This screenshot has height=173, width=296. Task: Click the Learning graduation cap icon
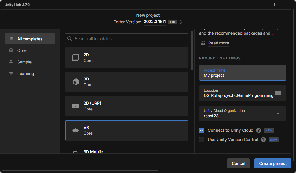point(11,73)
